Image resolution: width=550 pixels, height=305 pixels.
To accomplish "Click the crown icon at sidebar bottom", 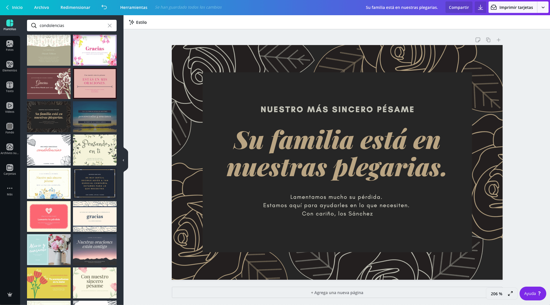I will pyautogui.click(x=10, y=294).
